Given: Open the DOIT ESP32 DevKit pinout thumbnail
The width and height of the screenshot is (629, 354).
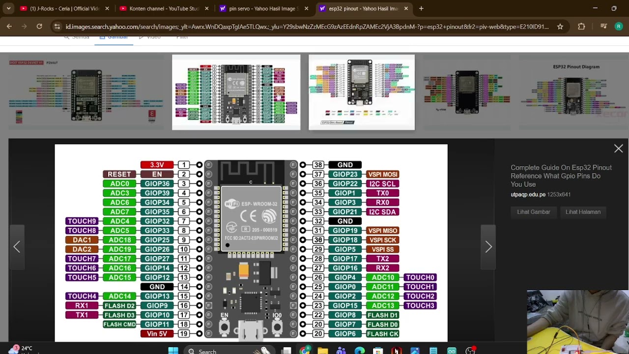Looking at the screenshot, I should (86, 92).
